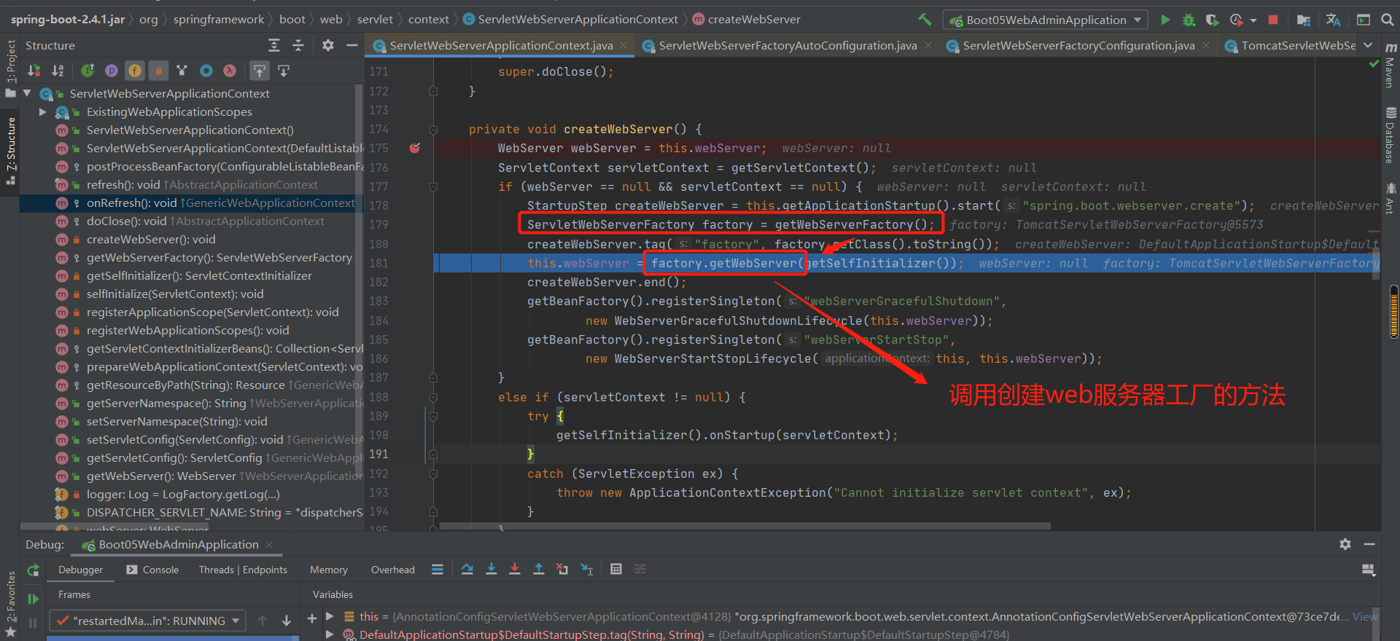Rerun the debug session with the green arrow
Viewport: 1400px width, 641px height.
(33, 570)
